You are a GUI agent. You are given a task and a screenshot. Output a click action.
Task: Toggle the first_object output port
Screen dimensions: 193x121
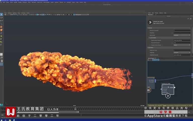[155, 82]
